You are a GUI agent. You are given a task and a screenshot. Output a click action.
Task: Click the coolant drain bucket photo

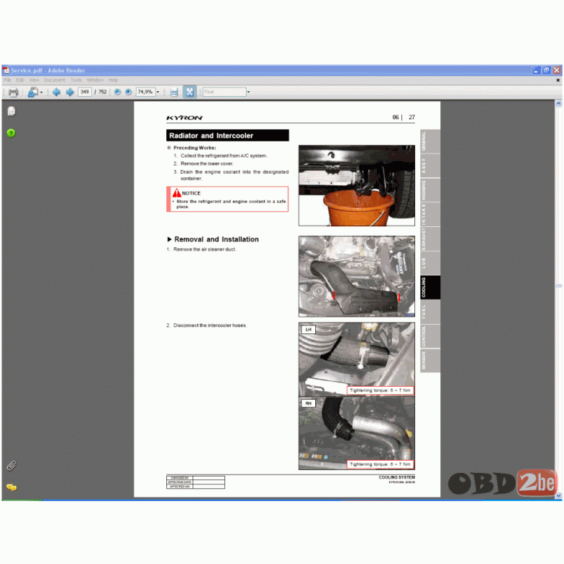pyautogui.click(x=356, y=186)
